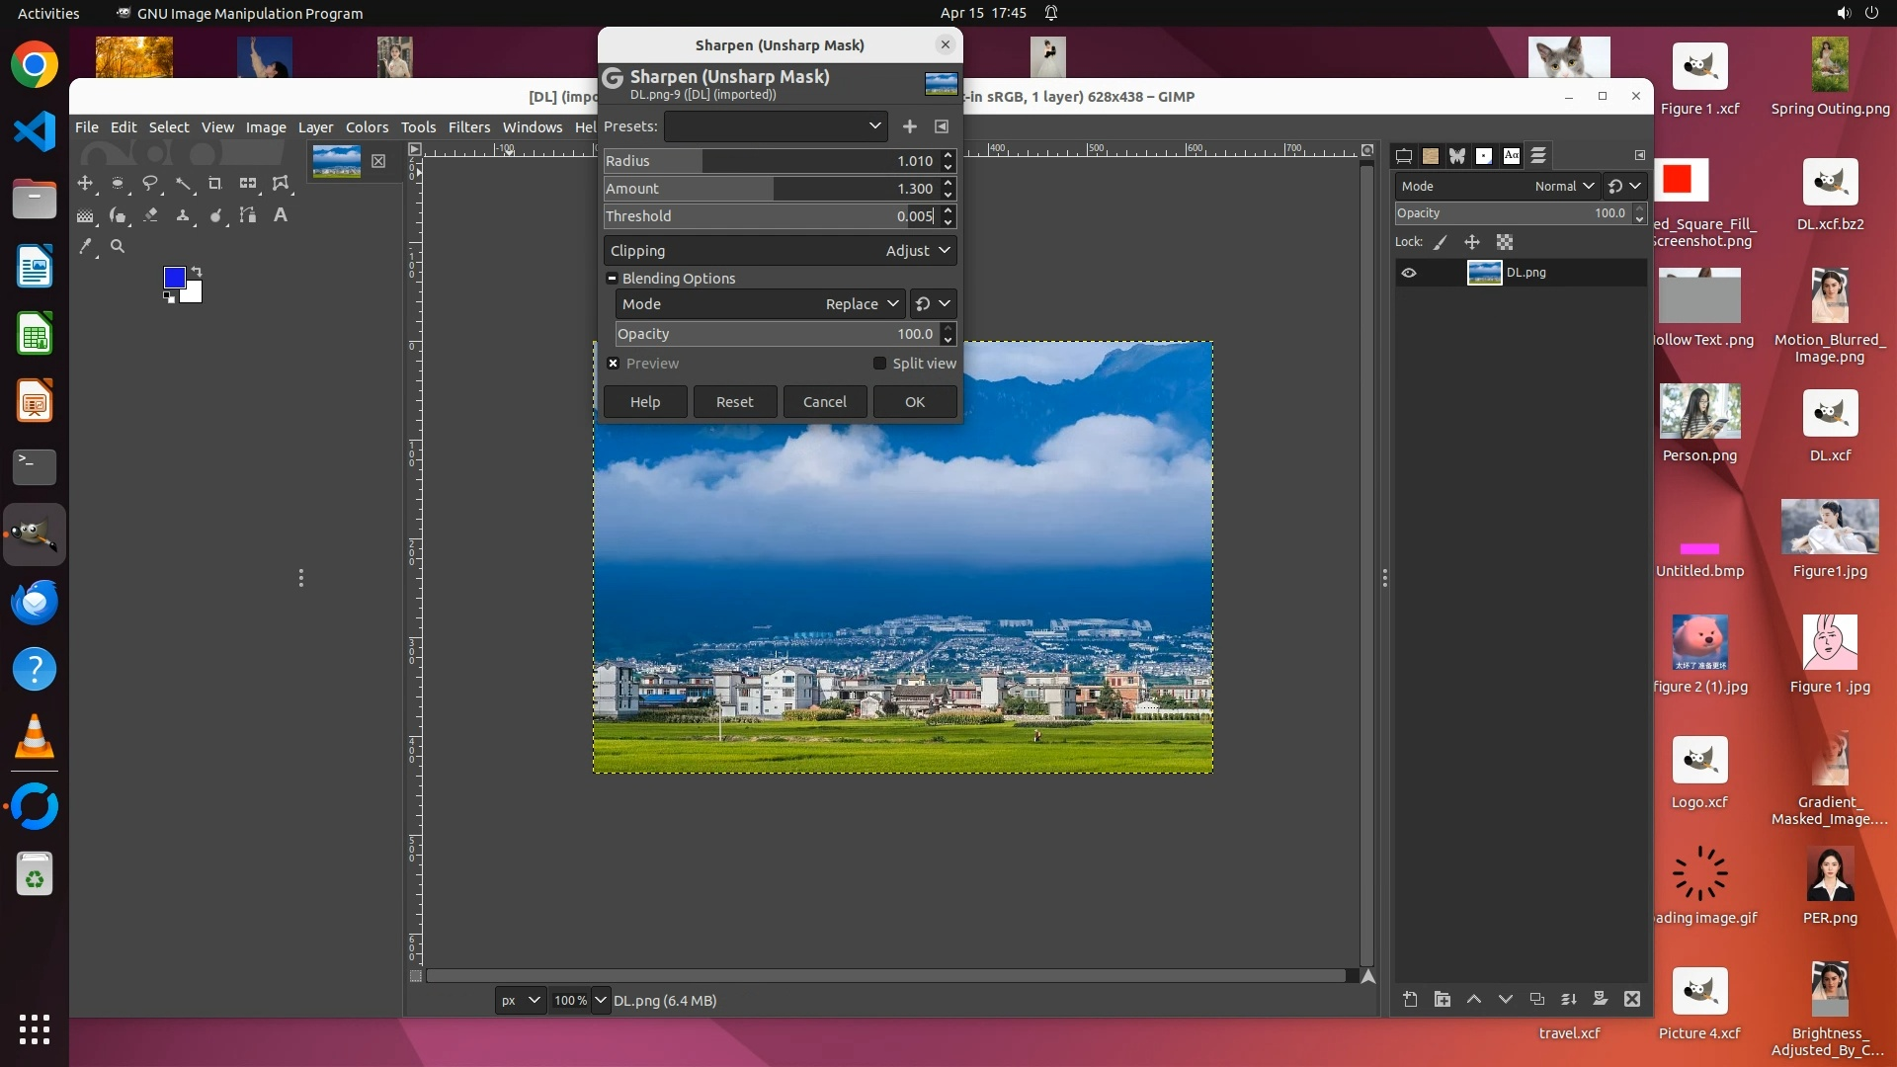Select the Text tool in the toolbox
This screenshot has width=1897, height=1067.
coord(281,215)
